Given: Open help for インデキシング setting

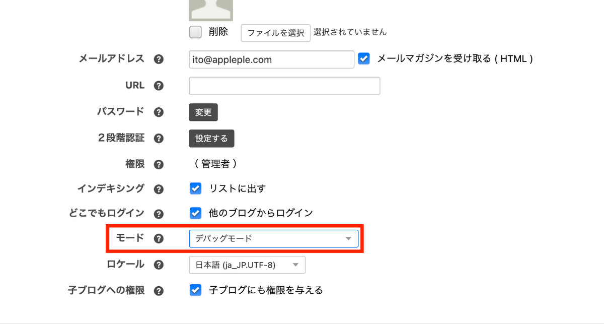Looking at the screenshot, I should tap(159, 188).
